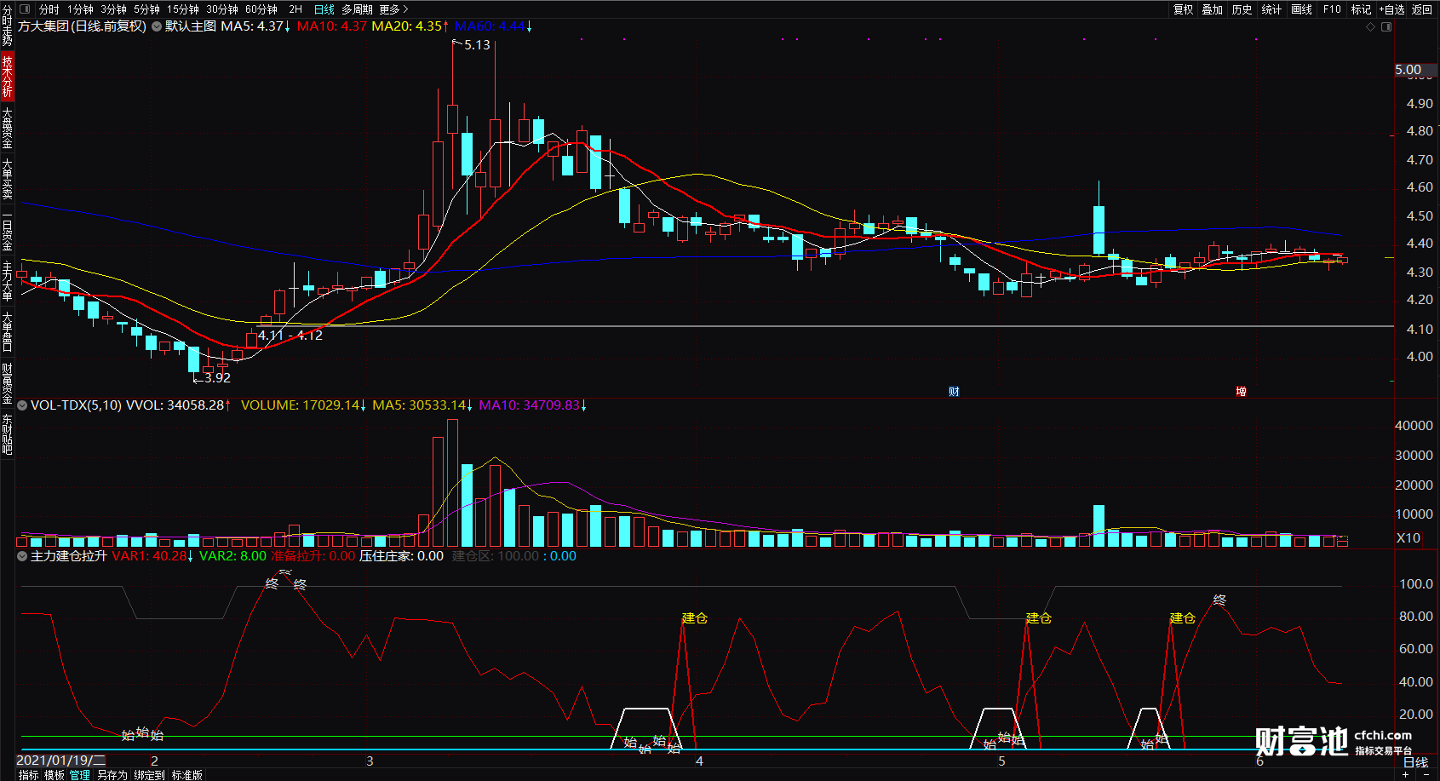Click the diamond icon at chart top right

click(1370, 27)
